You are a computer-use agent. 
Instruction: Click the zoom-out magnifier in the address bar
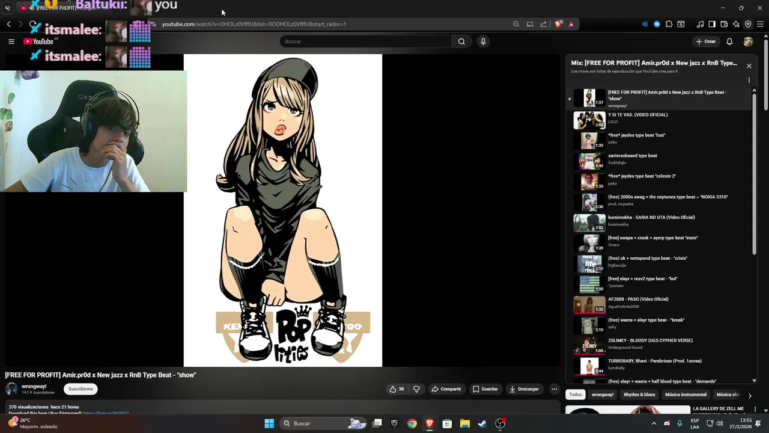[x=516, y=24]
